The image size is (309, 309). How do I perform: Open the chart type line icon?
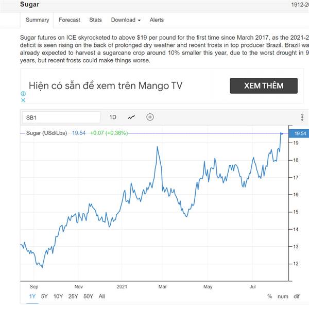(x=131, y=117)
